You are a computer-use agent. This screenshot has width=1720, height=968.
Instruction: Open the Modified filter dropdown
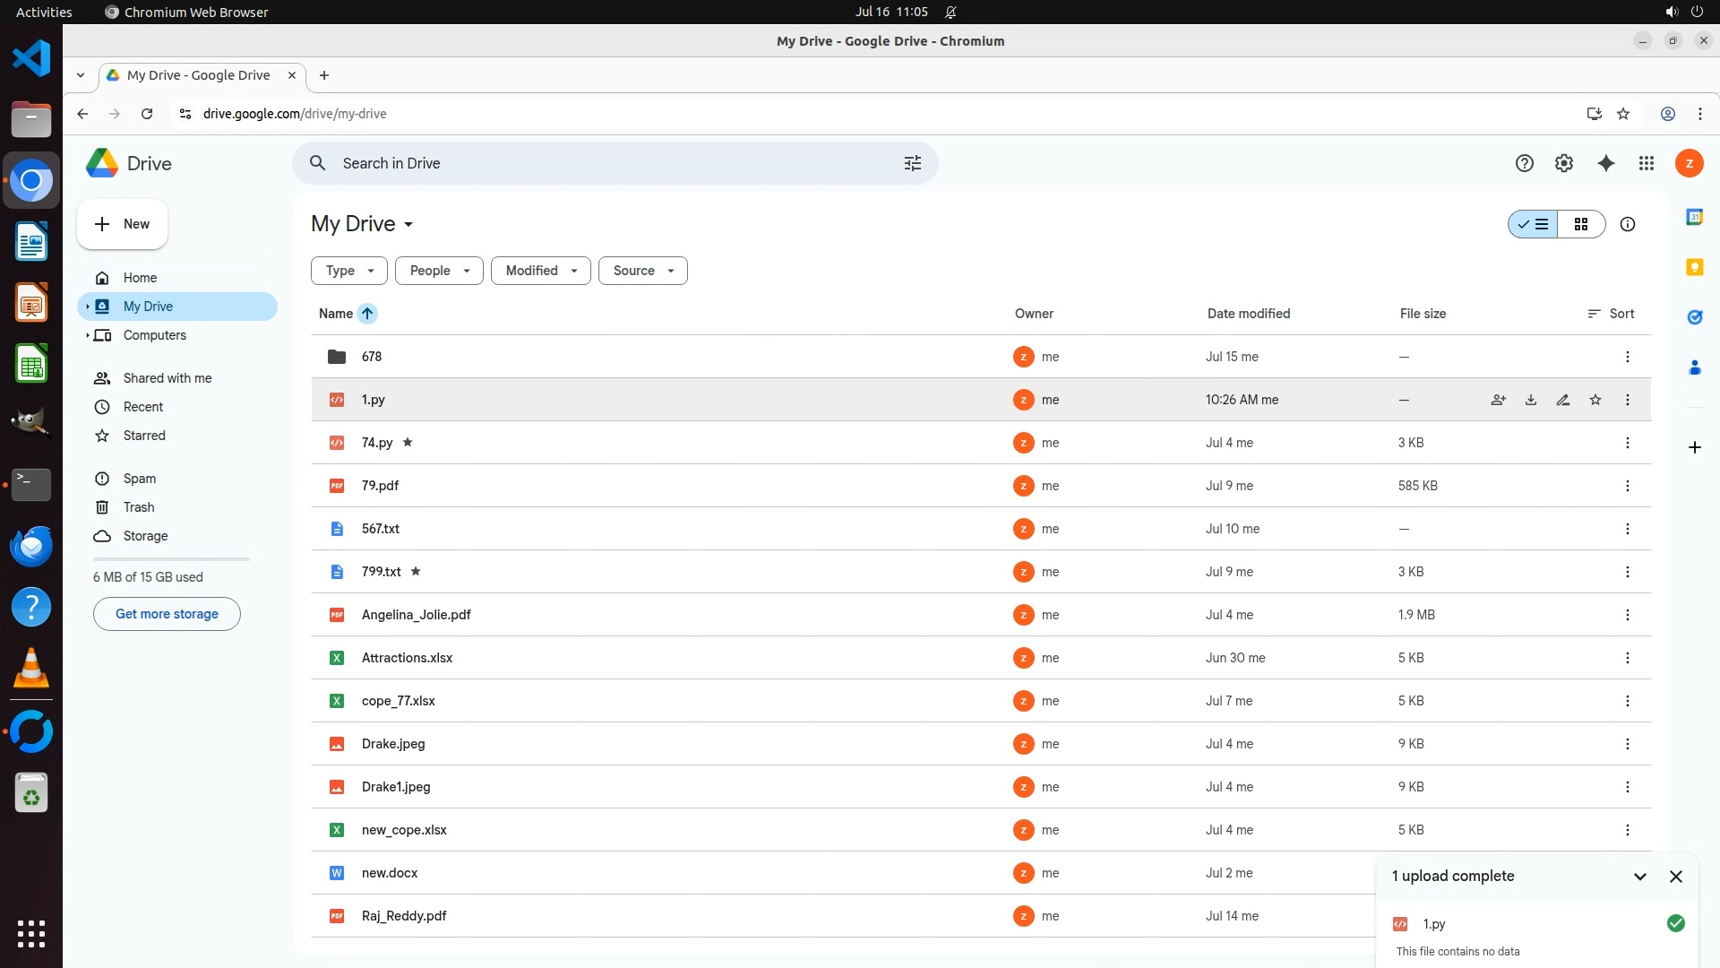[540, 271]
